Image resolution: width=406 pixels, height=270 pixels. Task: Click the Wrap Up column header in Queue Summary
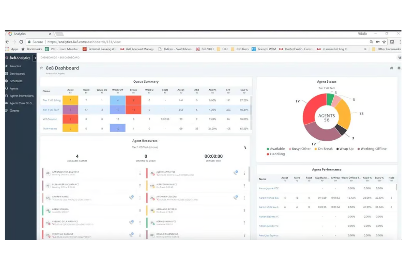pyautogui.click(x=102, y=91)
